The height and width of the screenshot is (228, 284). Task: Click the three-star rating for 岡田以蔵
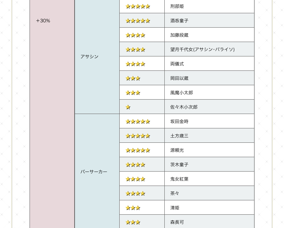coord(133,78)
